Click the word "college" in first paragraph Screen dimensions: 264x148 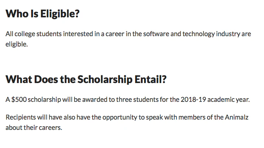(25, 34)
